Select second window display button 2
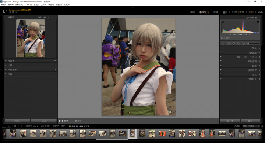The width and height of the screenshot is (265, 143). pyautogui.click(x=9, y=126)
